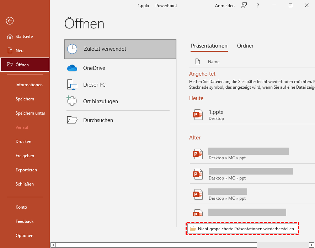This screenshot has width=315, height=248.
Task: Open the 1.pptx file from Heute
Action: coord(216,115)
